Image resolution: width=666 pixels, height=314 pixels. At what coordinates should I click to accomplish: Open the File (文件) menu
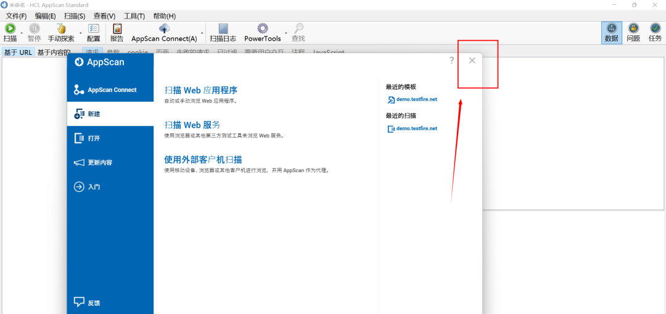point(16,16)
